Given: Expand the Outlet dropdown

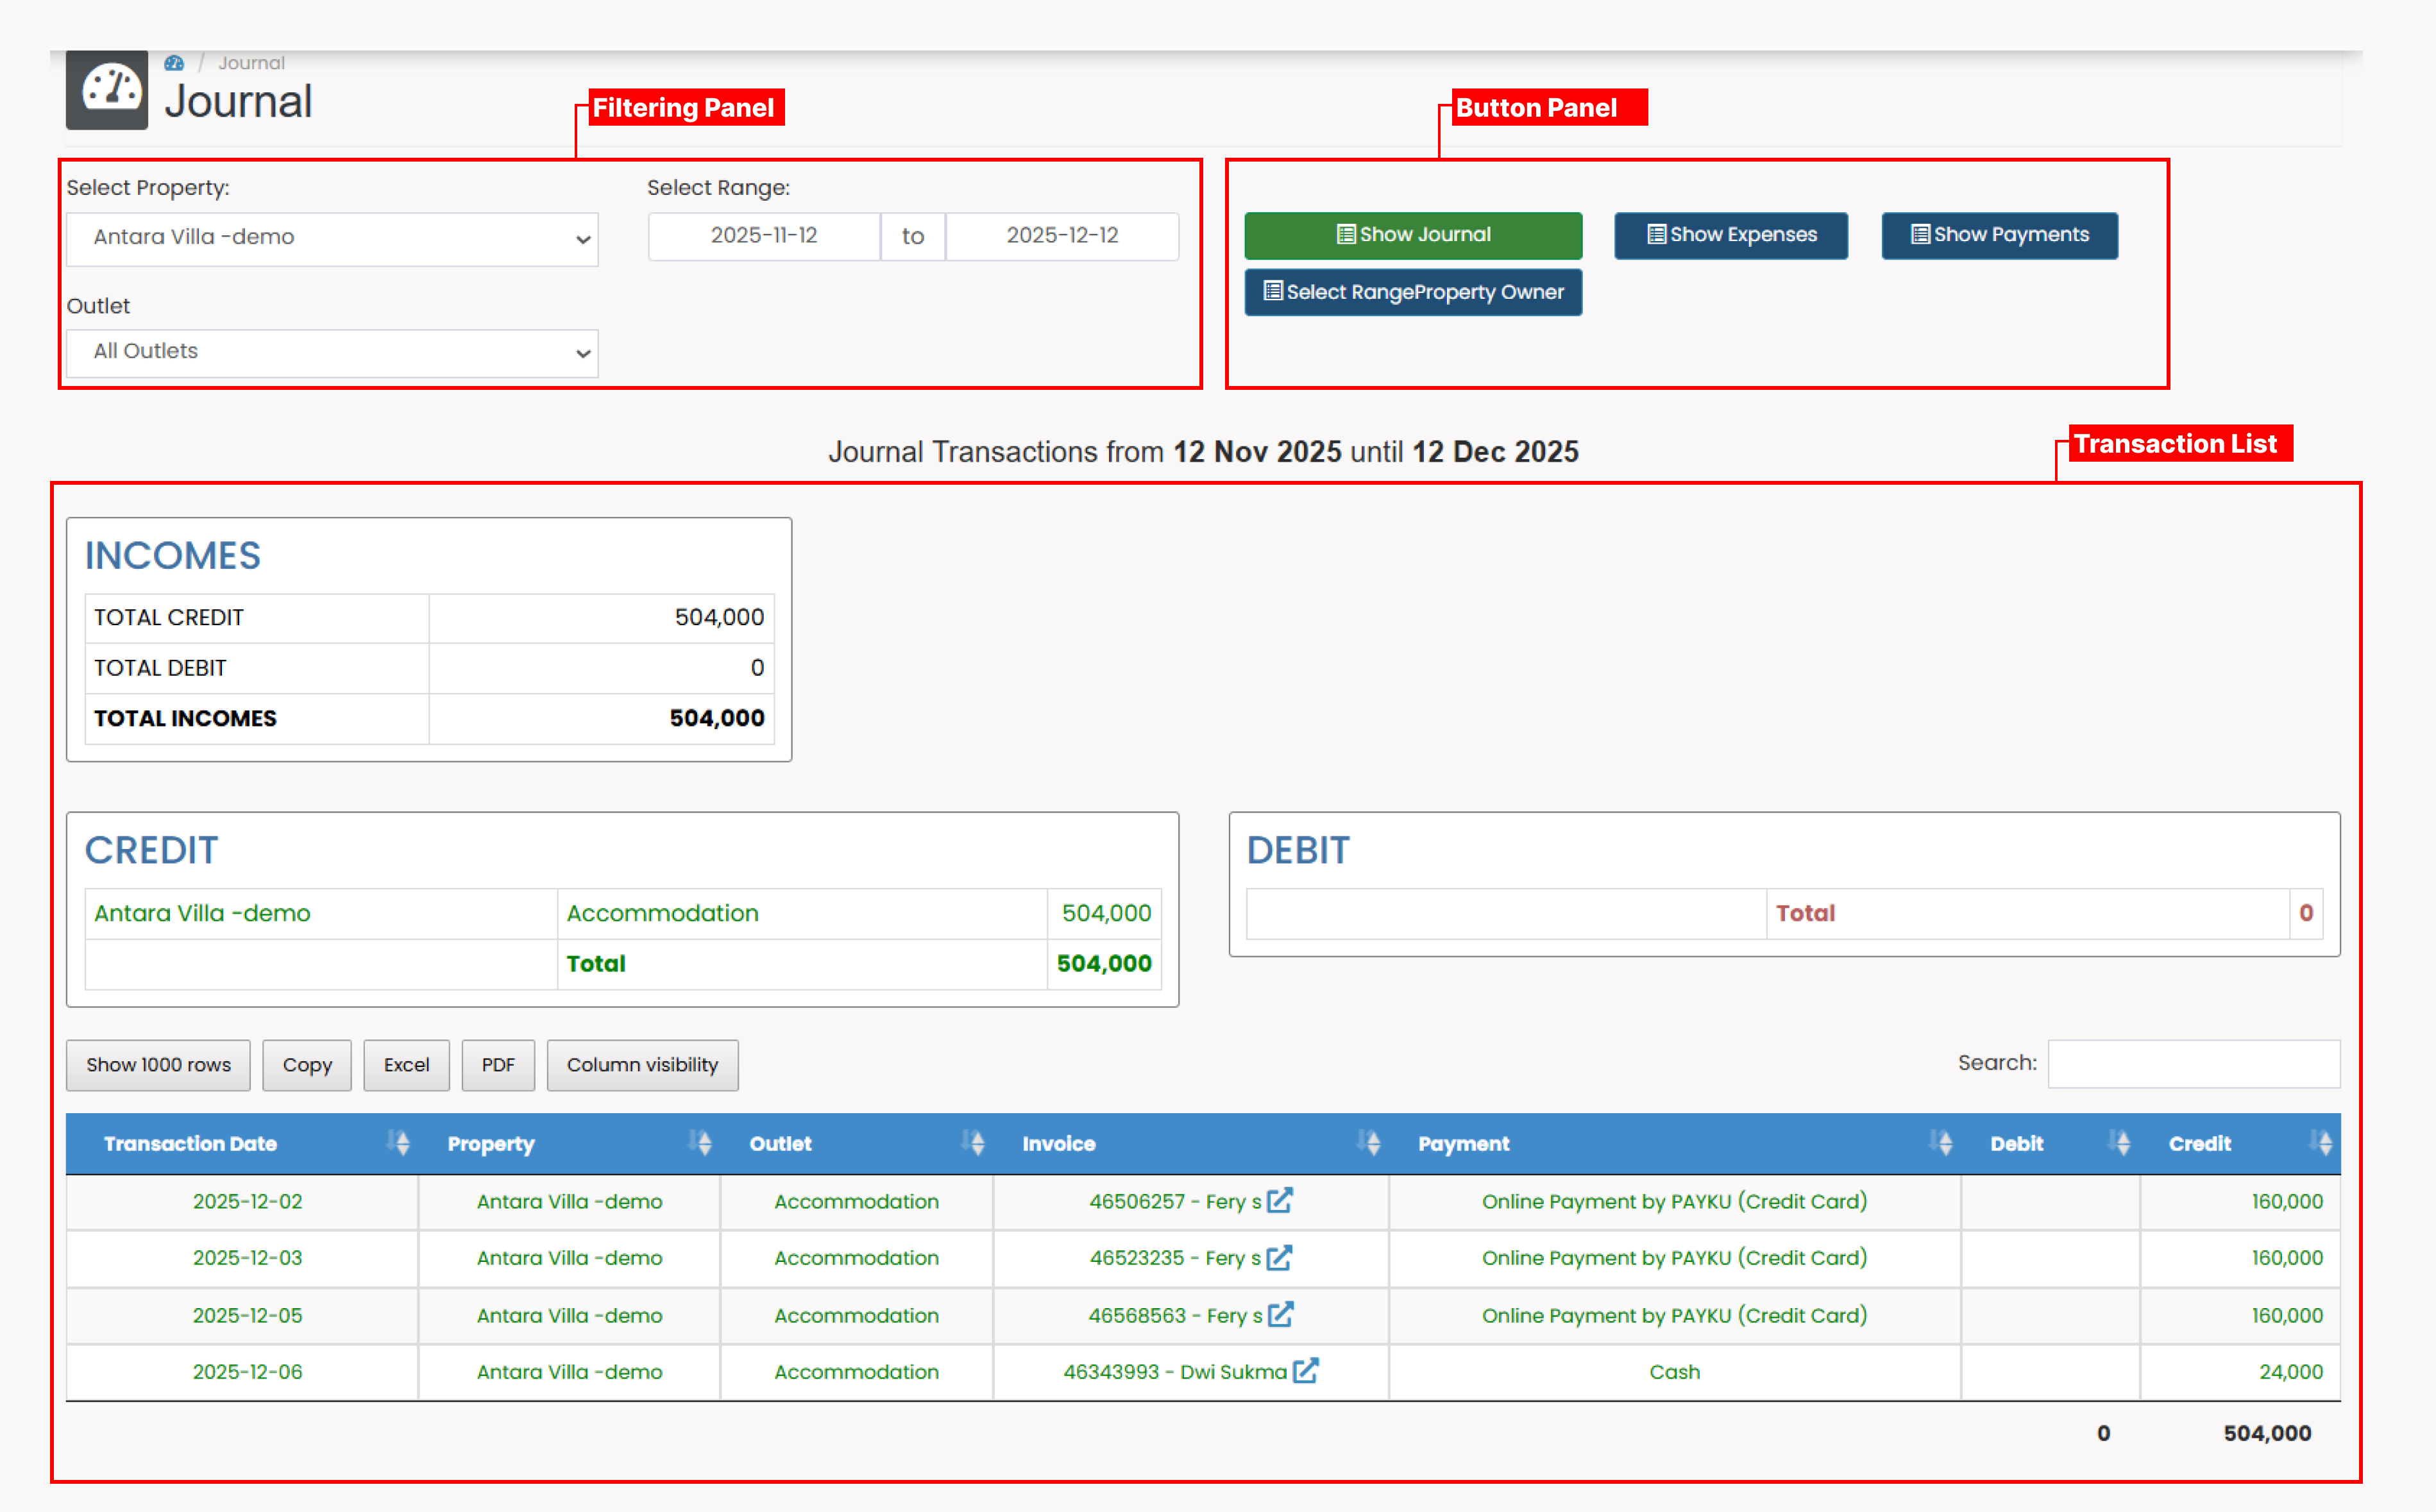Looking at the screenshot, I should [332, 352].
